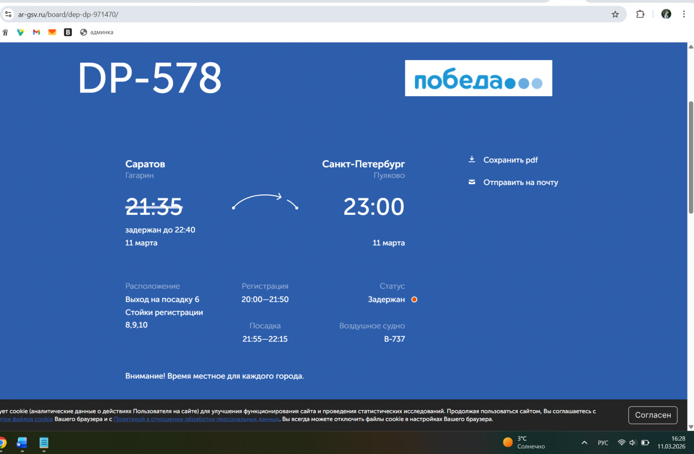Viewport: 694px width, 454px height.
Task: Click the envelope icon beside Отправить на почту
Action: click(x=472, y=182)
